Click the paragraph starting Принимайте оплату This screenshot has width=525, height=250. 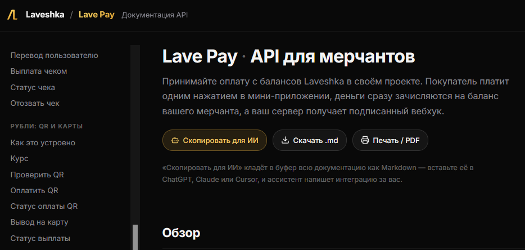[336, 97]
